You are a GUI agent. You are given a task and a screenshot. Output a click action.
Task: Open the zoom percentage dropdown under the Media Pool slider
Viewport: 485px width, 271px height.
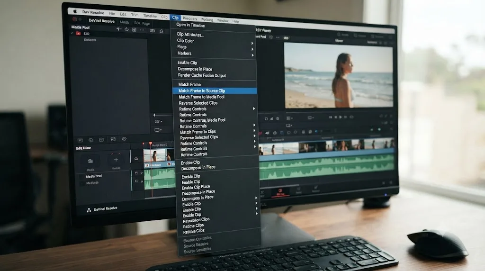(x=158, y=122)
